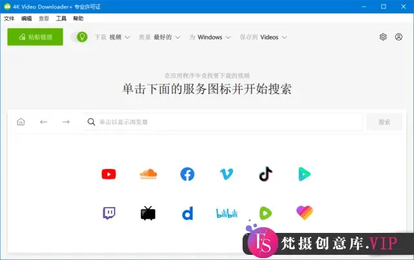Open the 编辑 menu
This screenshot has height=260, width=414.
pos(27,19)
